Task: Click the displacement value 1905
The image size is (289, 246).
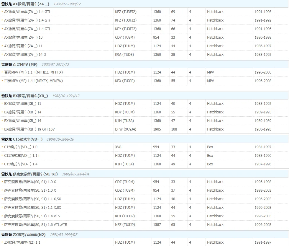Action: coord(157,129)
